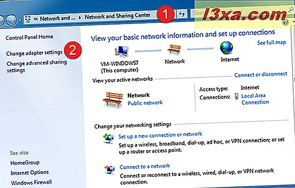
Task: Open Control Panel Home
Action: tap(29, 37)
